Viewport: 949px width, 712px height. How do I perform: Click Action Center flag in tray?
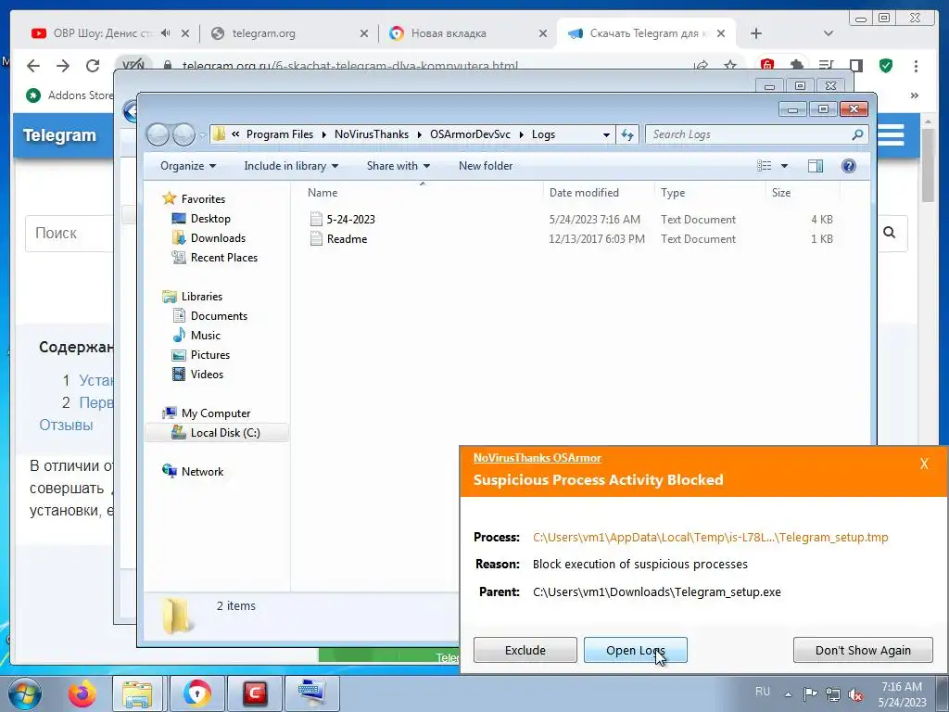tap(810, 693)
